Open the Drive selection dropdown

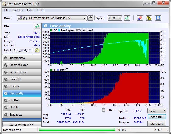tap(52, 18)
